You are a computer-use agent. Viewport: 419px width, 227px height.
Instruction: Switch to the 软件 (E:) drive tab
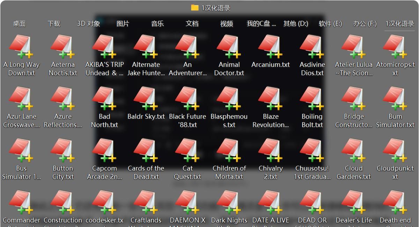[x=330, y=24]
